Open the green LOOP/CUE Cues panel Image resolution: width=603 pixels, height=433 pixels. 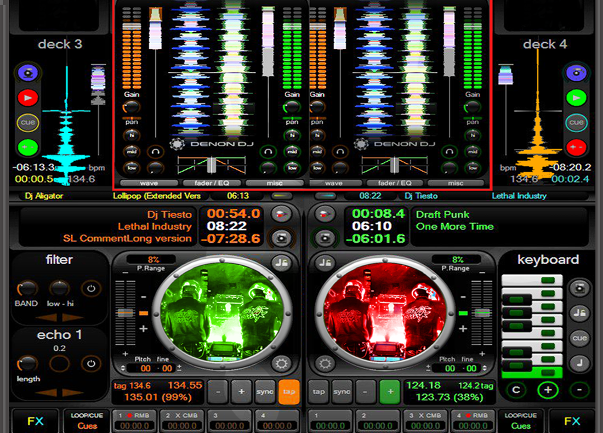pyautogui.click(x=521, y=421)
